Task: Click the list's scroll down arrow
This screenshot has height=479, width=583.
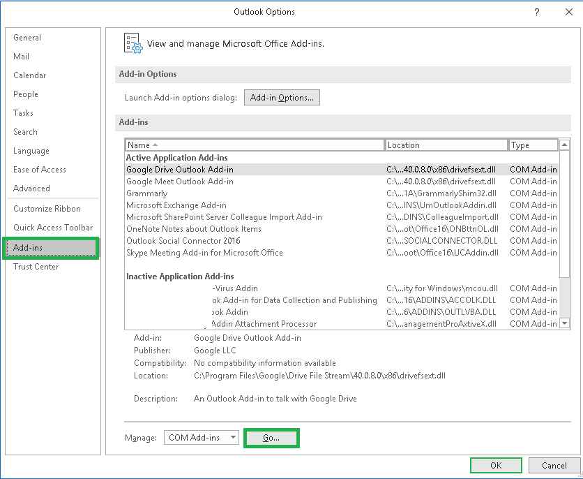Action: point(564,323)
